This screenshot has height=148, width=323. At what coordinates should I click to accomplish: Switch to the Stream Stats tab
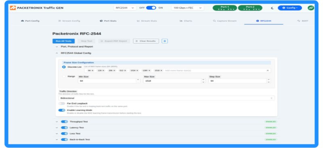147,21
